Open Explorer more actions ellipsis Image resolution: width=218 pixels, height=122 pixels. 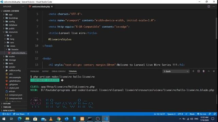[x=23, y=6]
